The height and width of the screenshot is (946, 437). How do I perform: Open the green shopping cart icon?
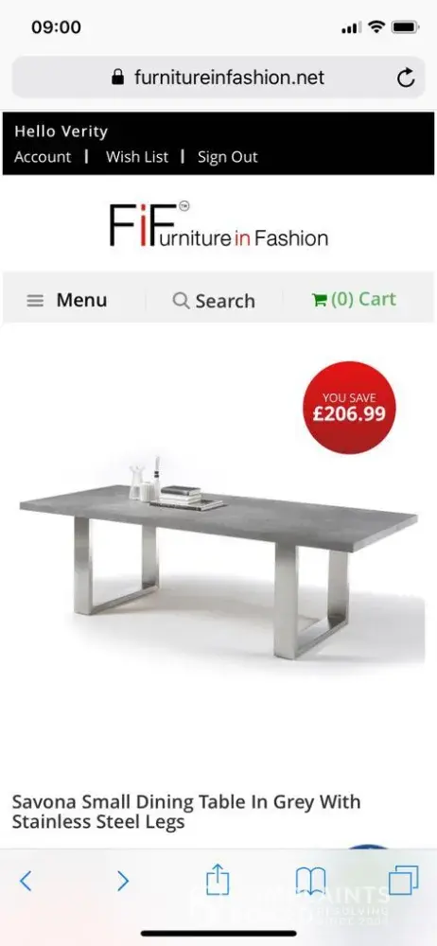pos(319,300)
